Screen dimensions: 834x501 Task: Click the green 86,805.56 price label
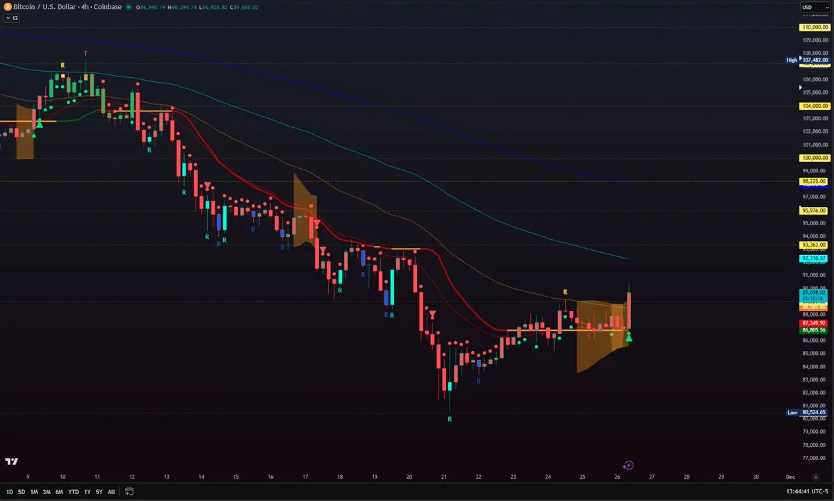[x=812, y=331]
